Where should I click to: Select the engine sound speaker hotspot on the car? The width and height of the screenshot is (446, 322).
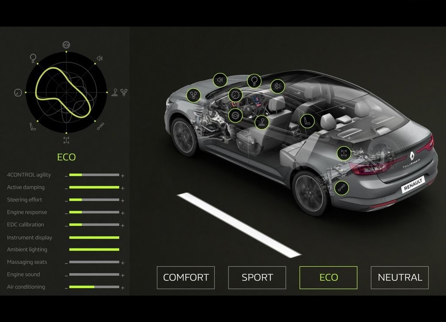pos(220,80)
